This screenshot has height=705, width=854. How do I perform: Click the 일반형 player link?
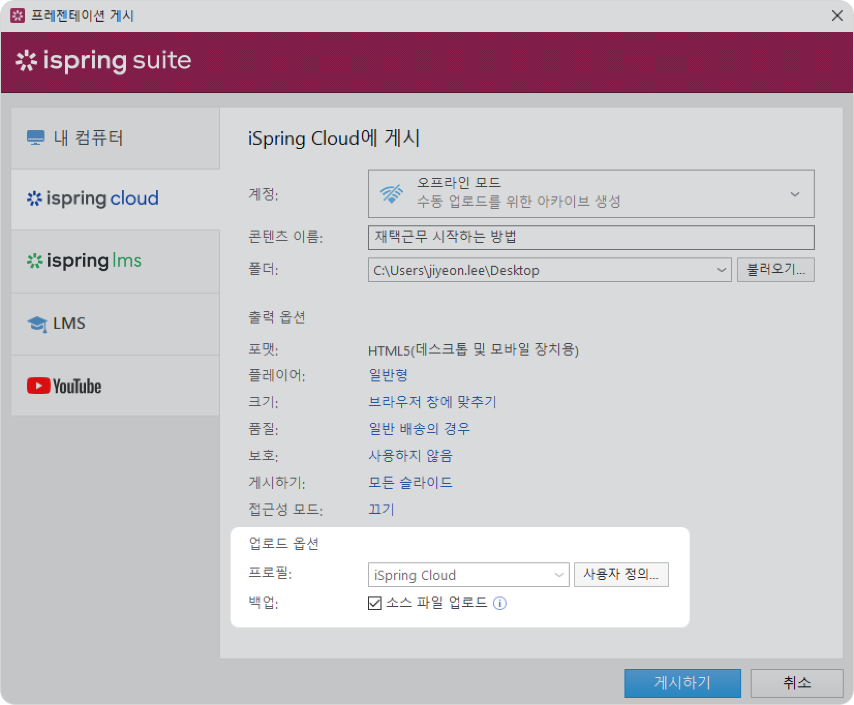coord(388,375)
